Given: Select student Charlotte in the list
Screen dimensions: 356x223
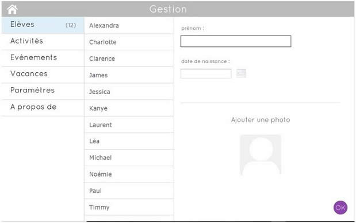Looking at the screenshot, I should 129,42.
